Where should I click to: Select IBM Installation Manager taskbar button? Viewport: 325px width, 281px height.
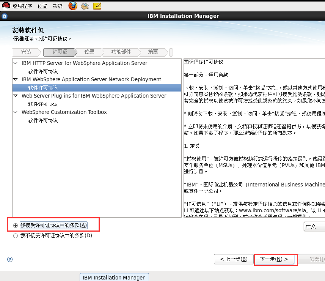(114, 277)
